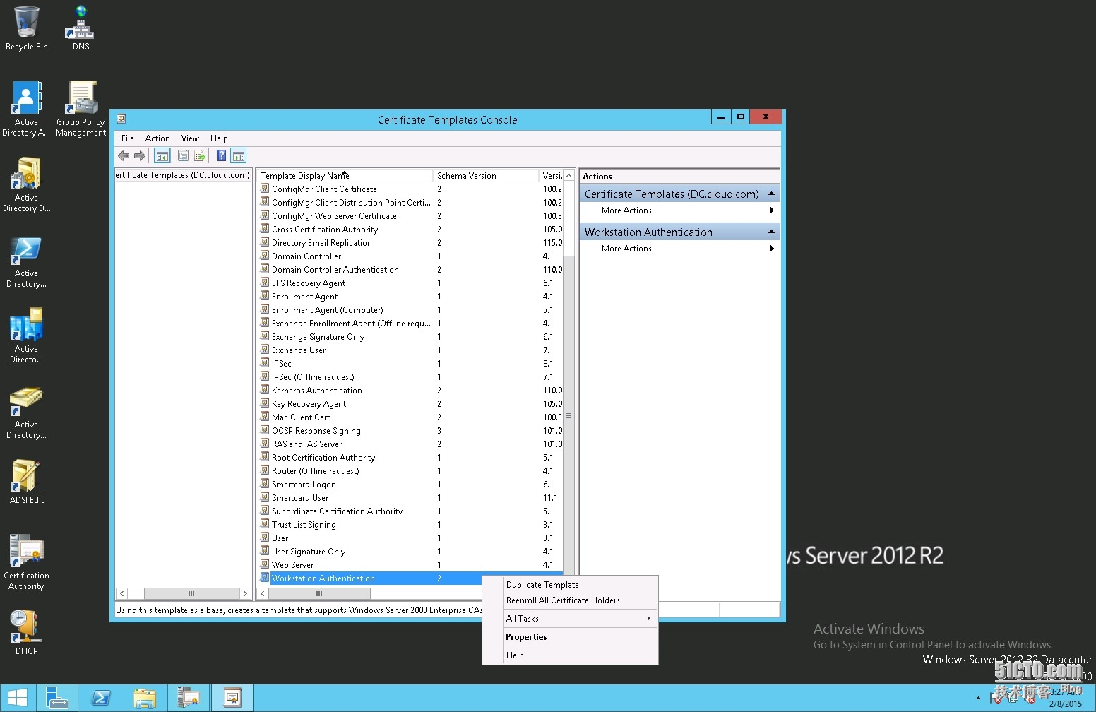Toggle Show/Hide Action Pane toolbar icon
The image size is (1096, 712).
pyautogui.click(x=239, y=156)
